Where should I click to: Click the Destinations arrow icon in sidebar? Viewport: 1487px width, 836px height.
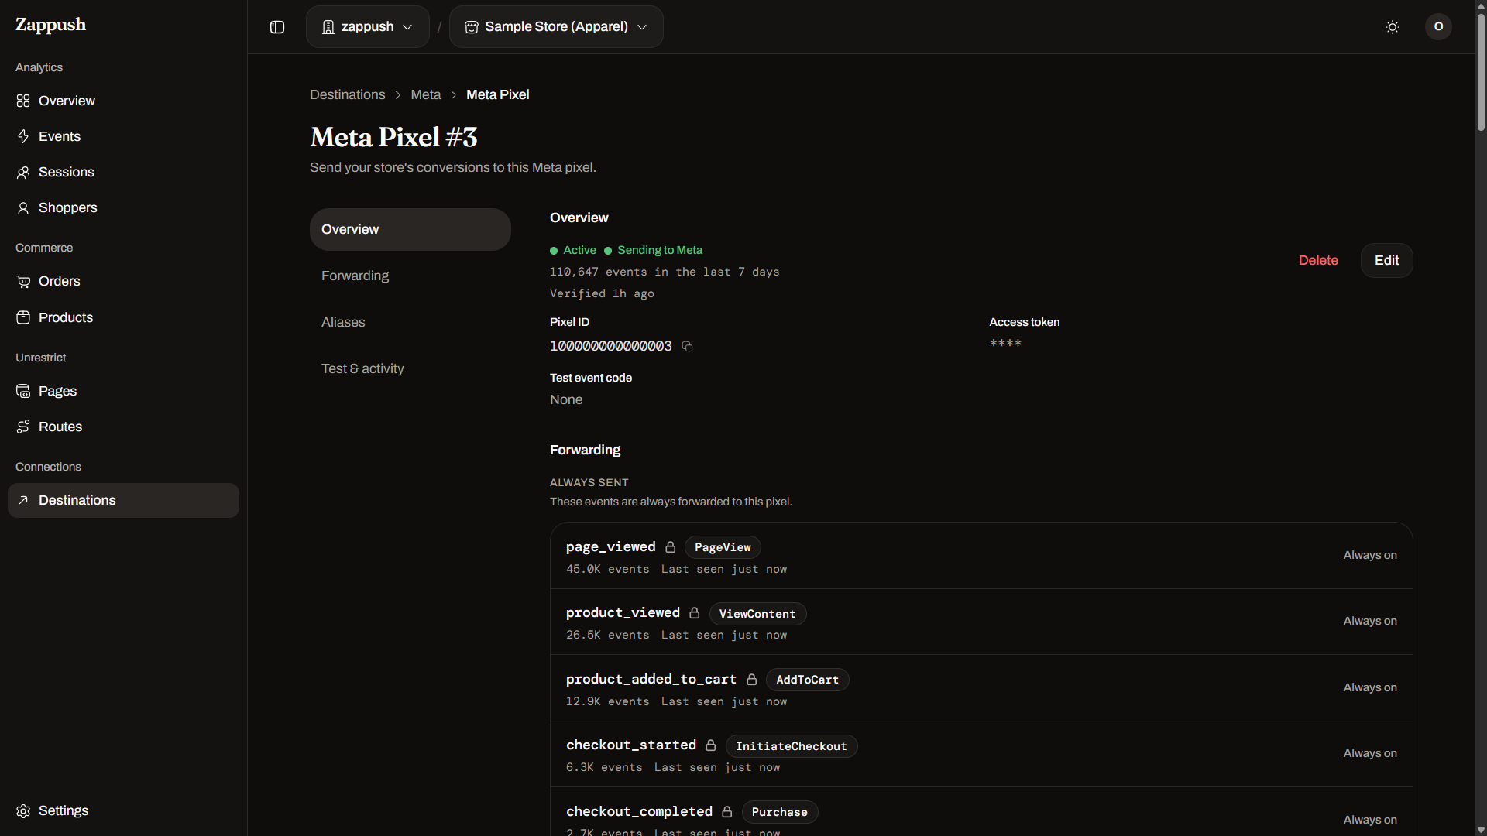(x=23, y=501)
